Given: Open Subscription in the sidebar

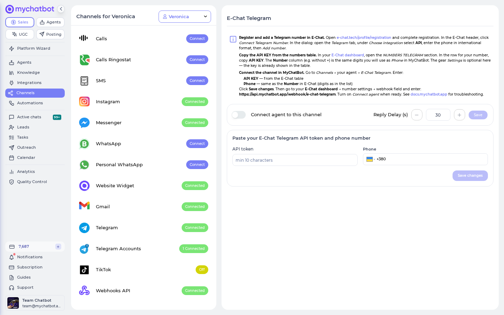Looking at the screenshot, I should (x=35, y=267).
